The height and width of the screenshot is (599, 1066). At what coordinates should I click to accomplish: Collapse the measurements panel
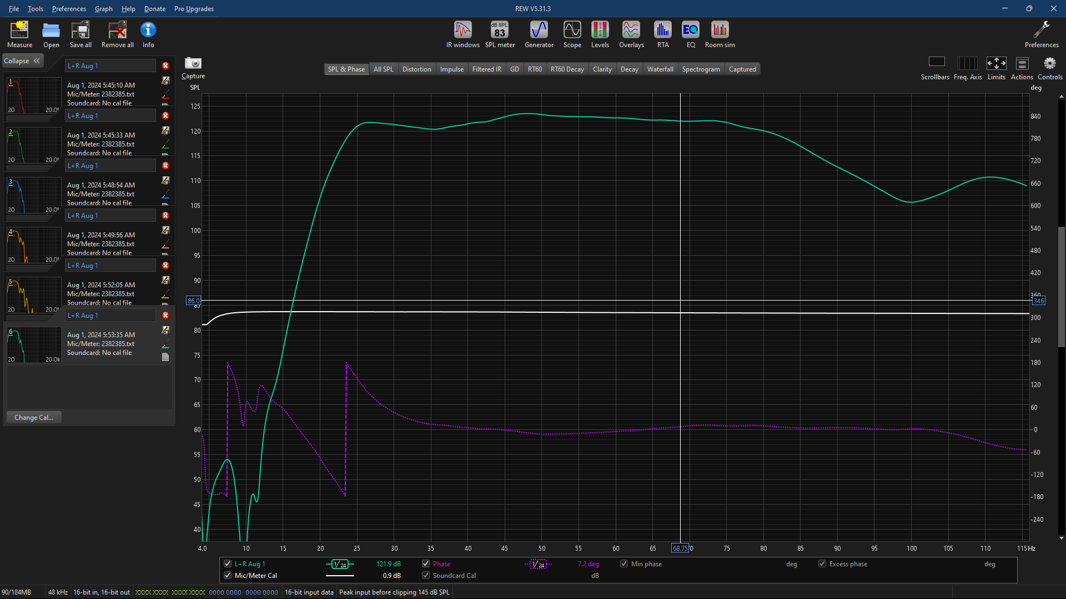22,61
